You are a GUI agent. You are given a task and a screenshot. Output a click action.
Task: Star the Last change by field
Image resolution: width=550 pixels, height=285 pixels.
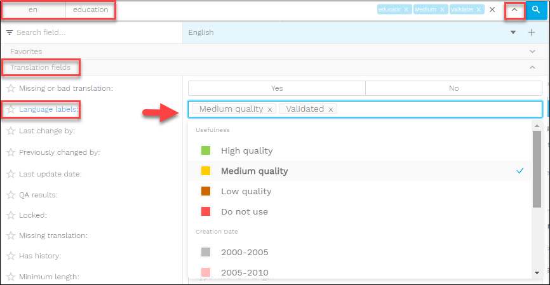coord(11,131)
